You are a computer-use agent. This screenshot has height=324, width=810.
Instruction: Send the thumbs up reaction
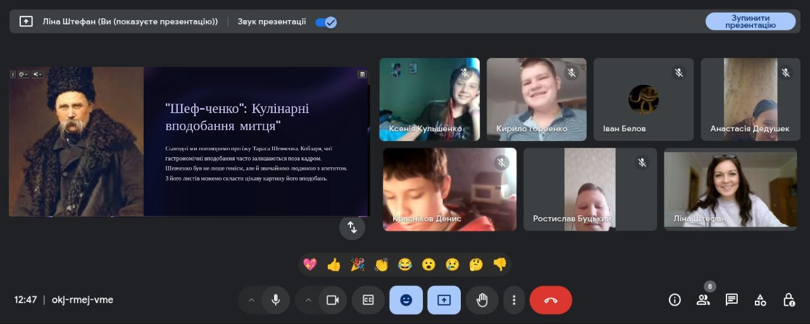point(333,265)
